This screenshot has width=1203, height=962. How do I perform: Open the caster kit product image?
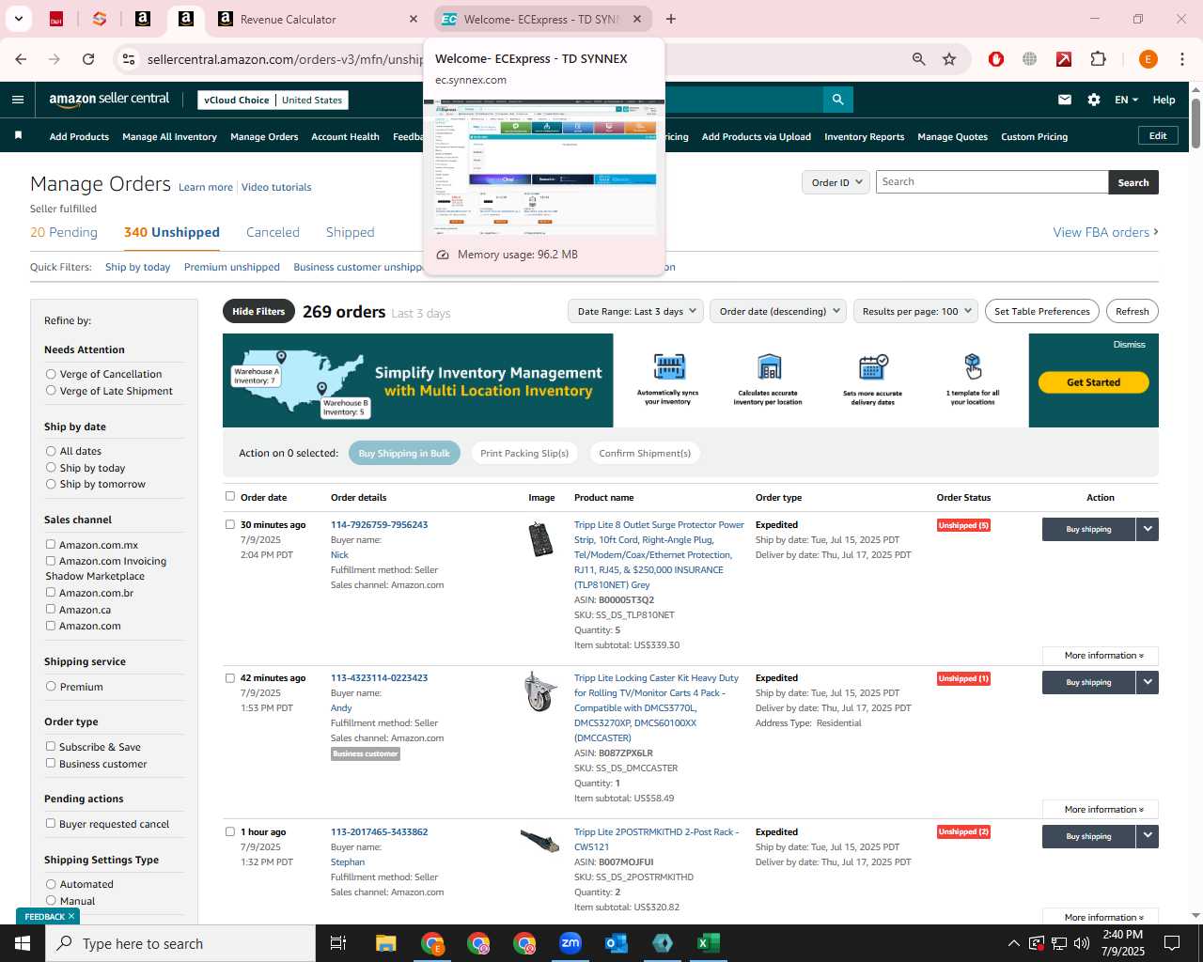[540, 691]
